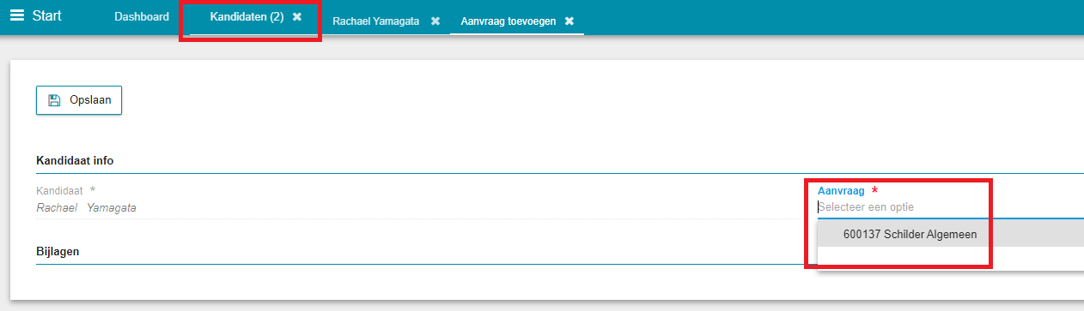Click the red asterisk beside Aanvraag
Image resolution: width=1084 pixels, height=311 pixels.
click(x=874, y=190)
